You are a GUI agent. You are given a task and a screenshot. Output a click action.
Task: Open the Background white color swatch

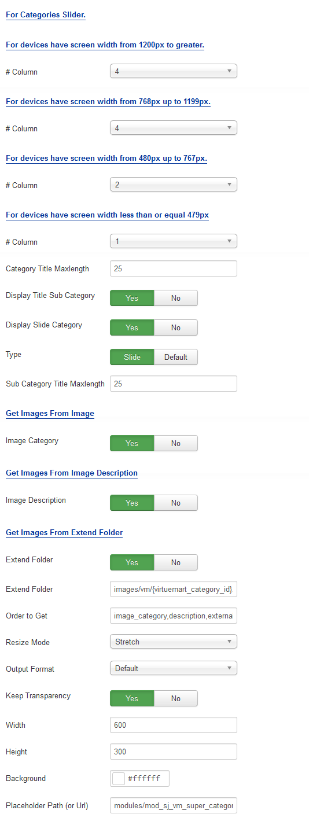(119, 779)
